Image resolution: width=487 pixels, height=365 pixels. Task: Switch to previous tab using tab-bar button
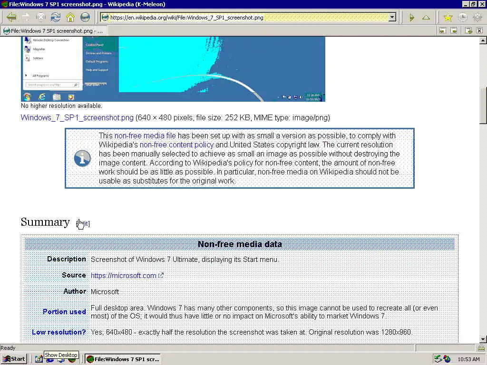point(443,30)
